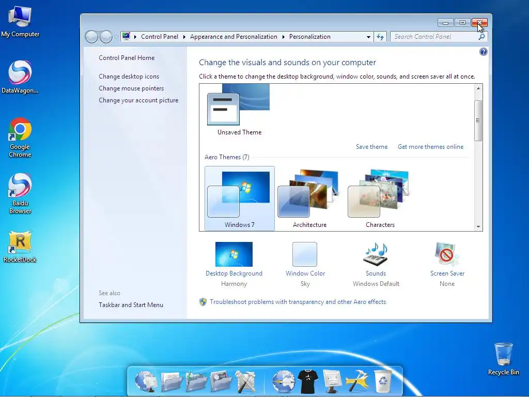529x397 pixels.
Task: Click the theme list scrollbar thumb
Action: pos(478,120)
